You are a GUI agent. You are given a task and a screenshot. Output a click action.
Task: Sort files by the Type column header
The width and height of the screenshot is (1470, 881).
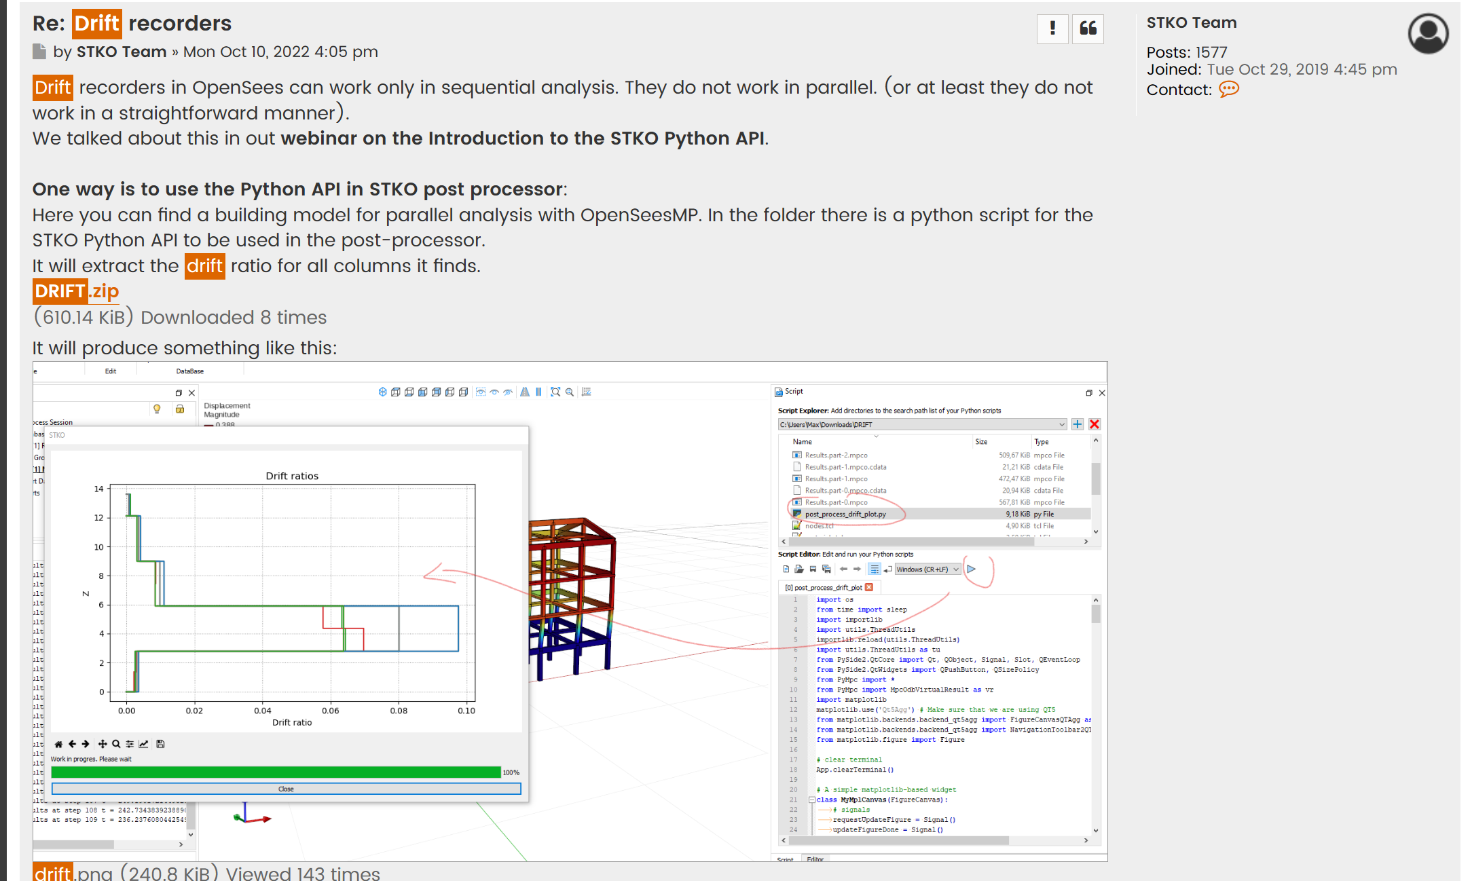[1042, 442]
